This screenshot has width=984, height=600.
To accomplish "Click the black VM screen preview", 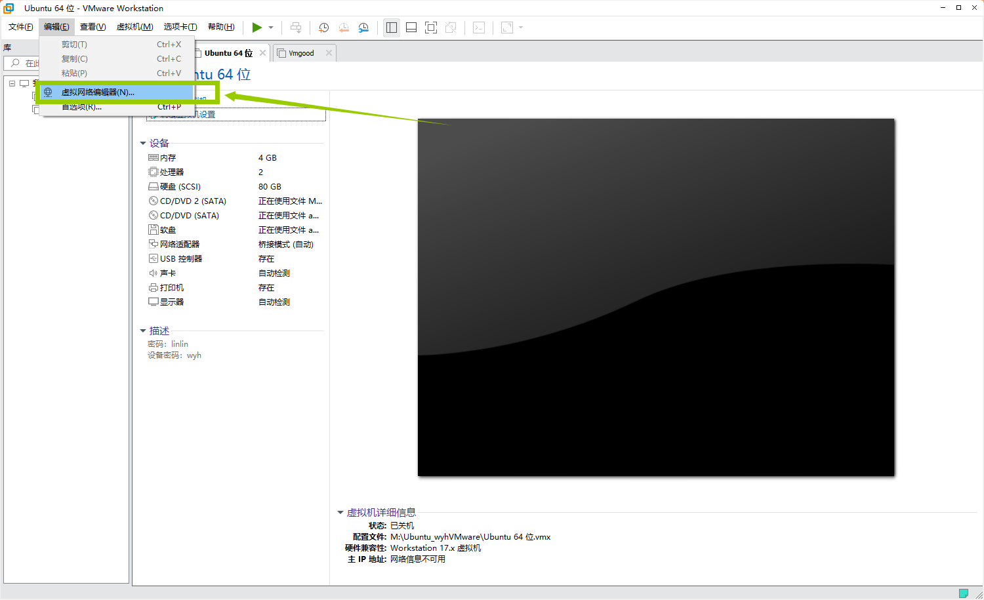I will 656,297.
